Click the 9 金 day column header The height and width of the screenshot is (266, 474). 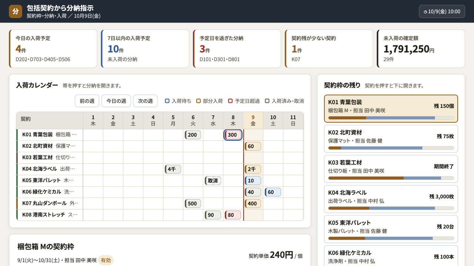[253, 120]
